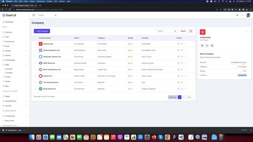Check the HDFC Bank Ltd row checkbox
Image resolution: width=253 pixels, height=142 pixels.
(x=35, y=63)
